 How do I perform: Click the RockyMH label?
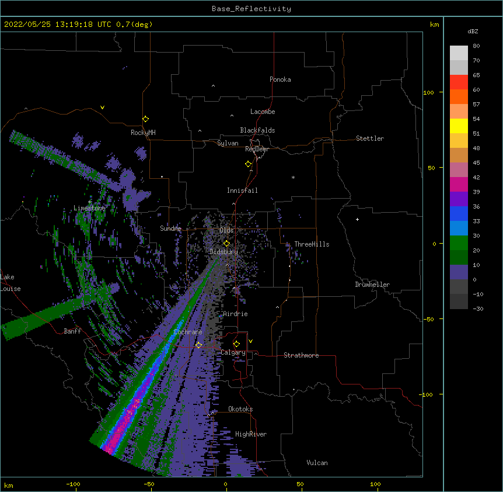point(143,132)
